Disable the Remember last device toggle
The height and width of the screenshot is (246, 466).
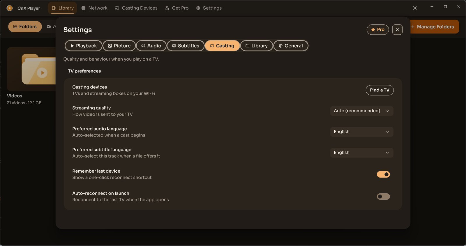point(383,174)
